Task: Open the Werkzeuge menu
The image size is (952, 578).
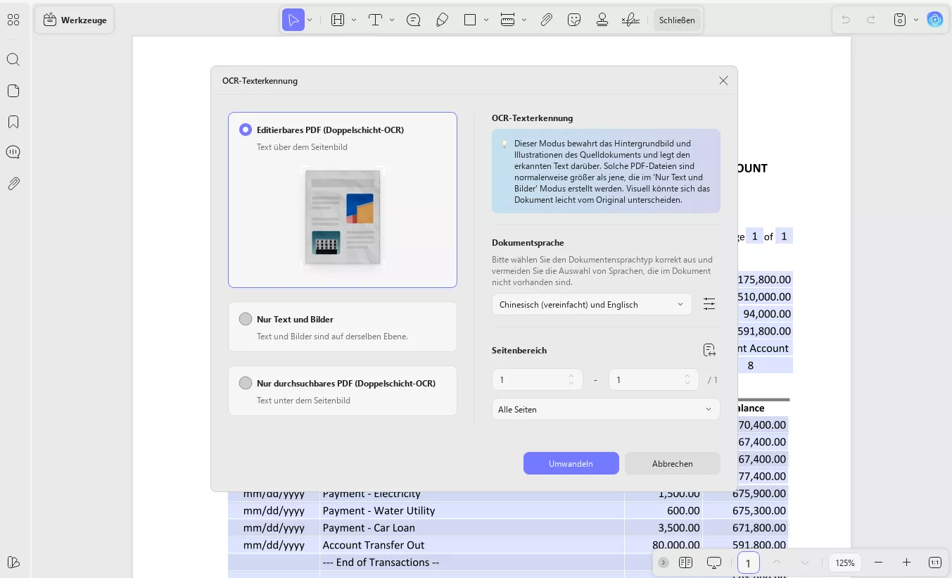Action: point(75,20)
